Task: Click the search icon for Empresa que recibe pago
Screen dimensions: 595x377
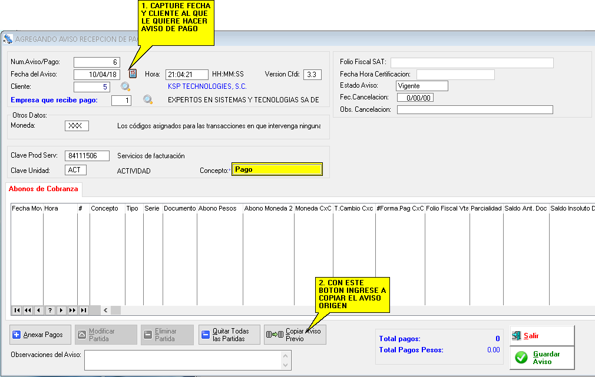Action: [148, 100]
